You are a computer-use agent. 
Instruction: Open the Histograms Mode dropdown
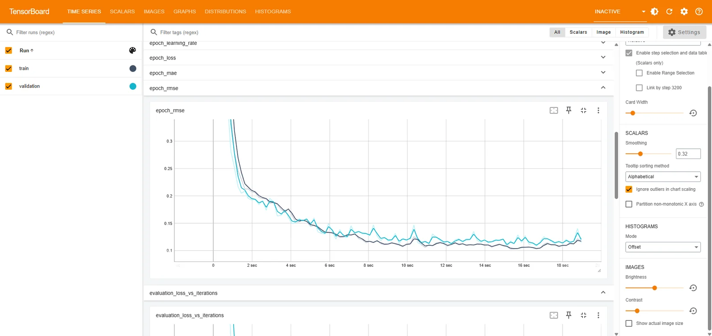663,247
